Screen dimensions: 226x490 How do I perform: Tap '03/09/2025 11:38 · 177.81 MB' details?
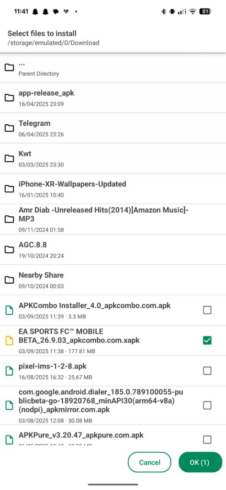[x=57, y=351]
